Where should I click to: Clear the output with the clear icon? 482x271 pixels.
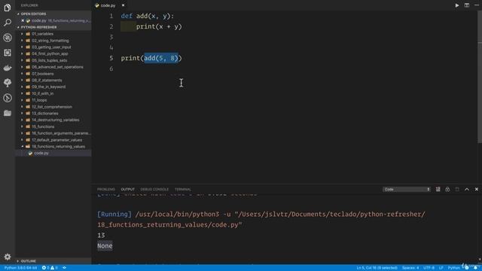pyautogui.click(x=438, y=189)
